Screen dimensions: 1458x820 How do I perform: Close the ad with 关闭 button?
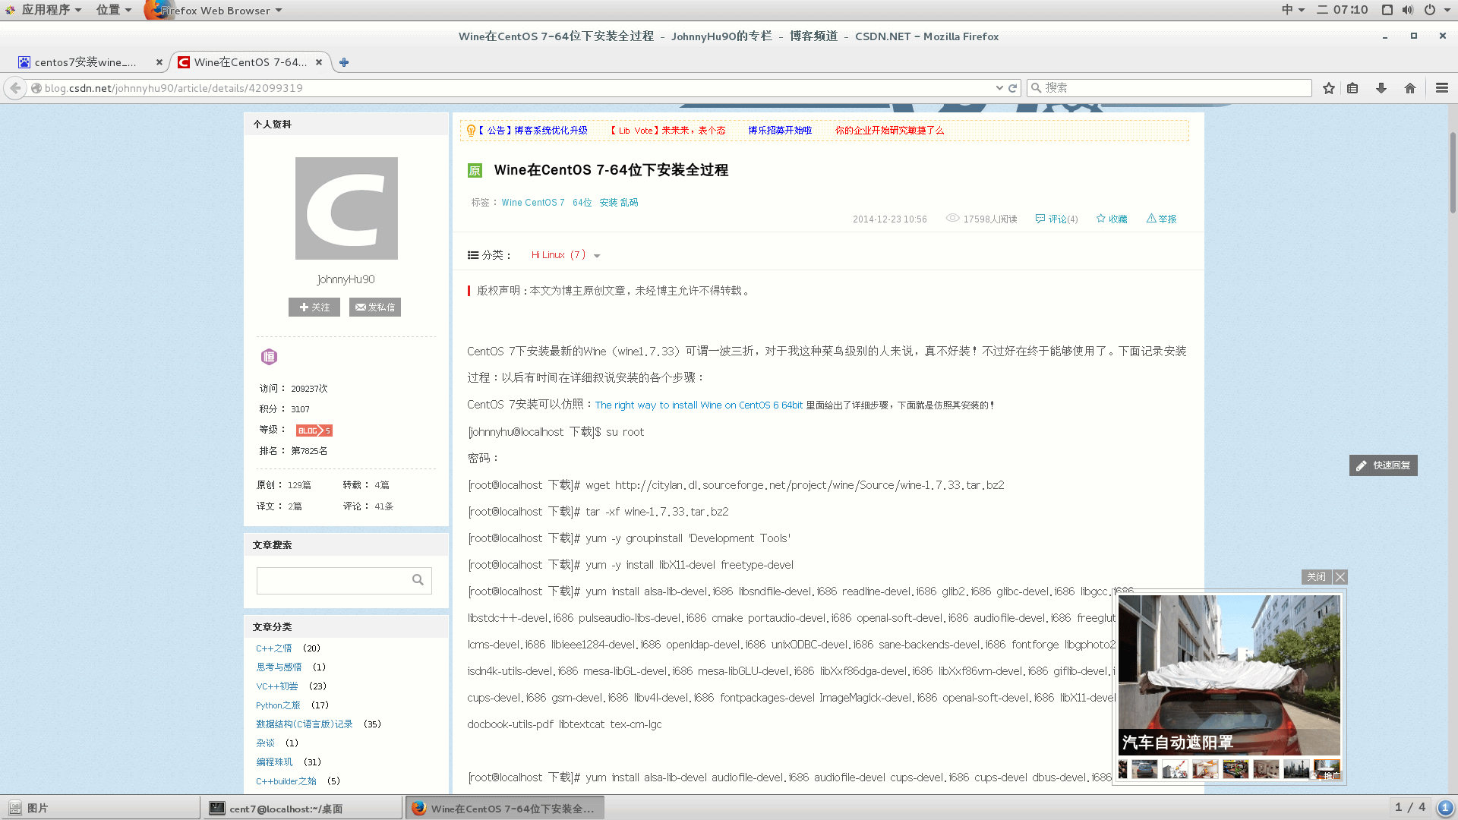pos(1316,577)
